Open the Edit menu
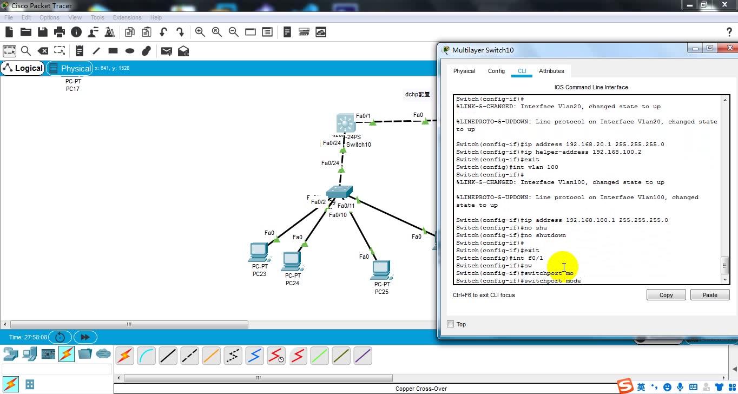The height and width of the screenshot is (394, 738). coord(26,17)
